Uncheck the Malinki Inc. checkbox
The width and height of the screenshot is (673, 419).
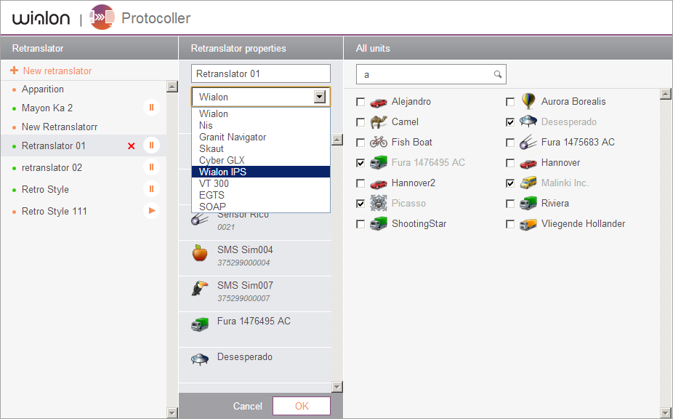tap(510, 183)
